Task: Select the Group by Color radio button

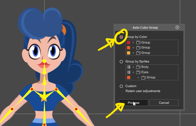Action: point(121,37)
